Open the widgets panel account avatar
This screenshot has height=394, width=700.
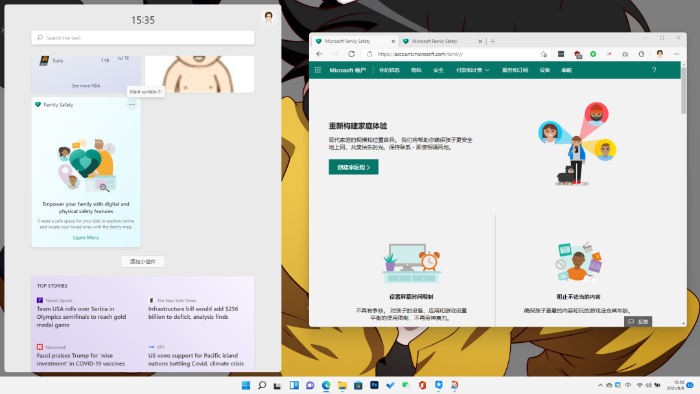[x=268, y=17]
